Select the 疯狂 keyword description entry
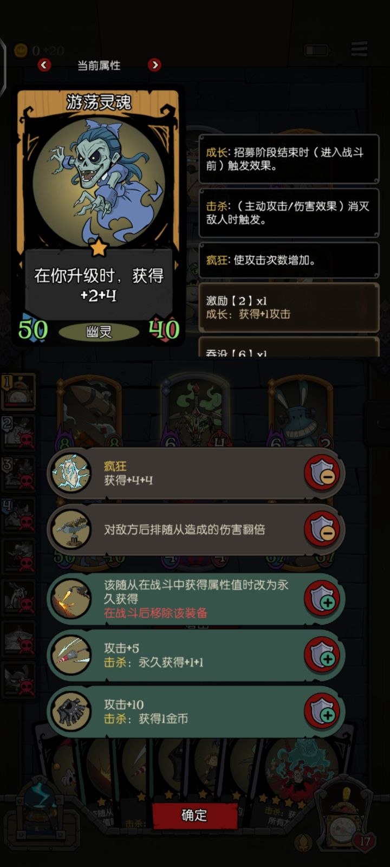The width and height of the screenshot is (390, 867). coord(289,260)
